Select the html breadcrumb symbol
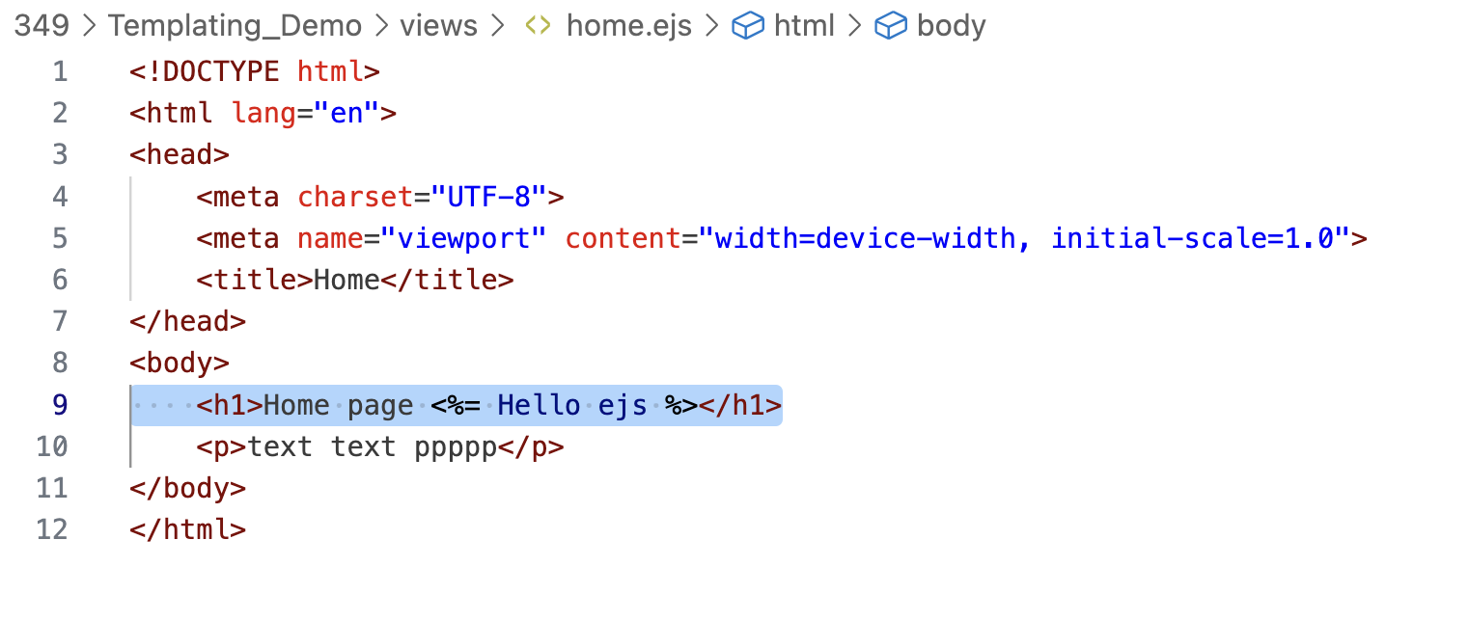 pos(804,26)
